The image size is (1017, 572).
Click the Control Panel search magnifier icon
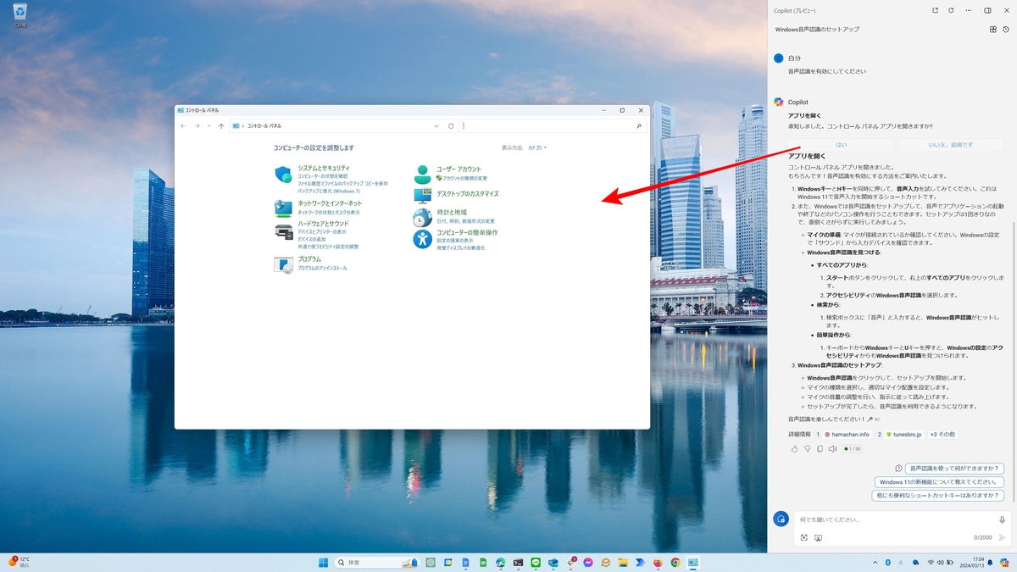(639, 125)
